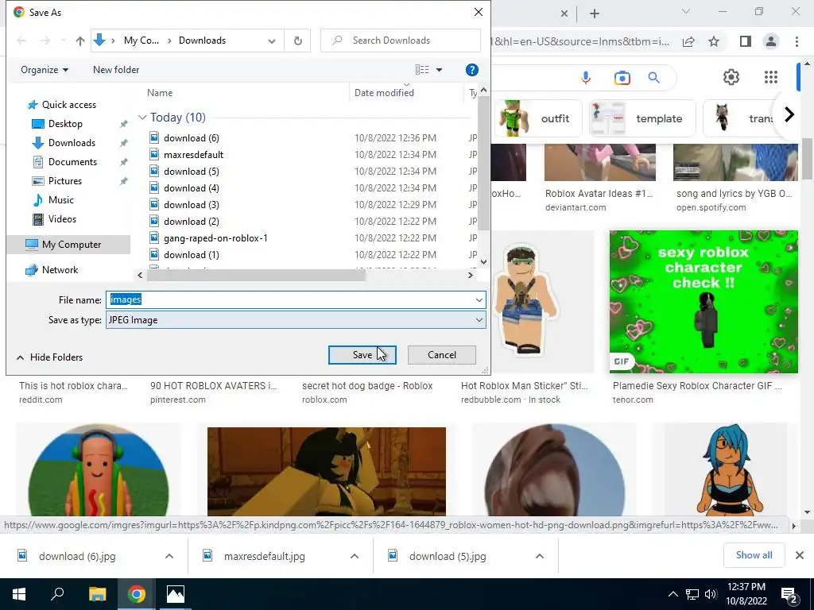Select file download (4)
This screenshot has height=610, width=814.
tap(191, 187)
